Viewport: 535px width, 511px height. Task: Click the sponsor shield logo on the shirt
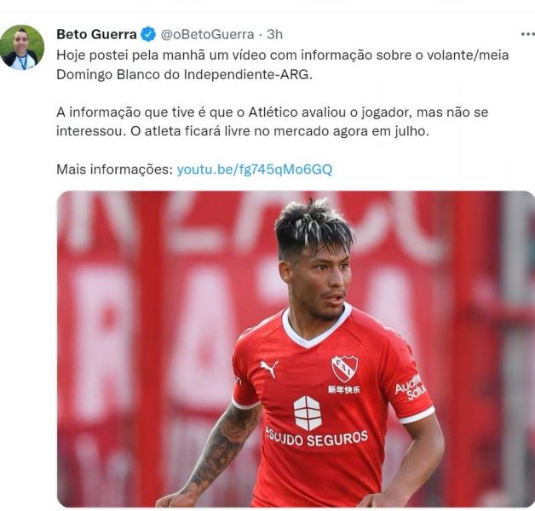[308, 413]
